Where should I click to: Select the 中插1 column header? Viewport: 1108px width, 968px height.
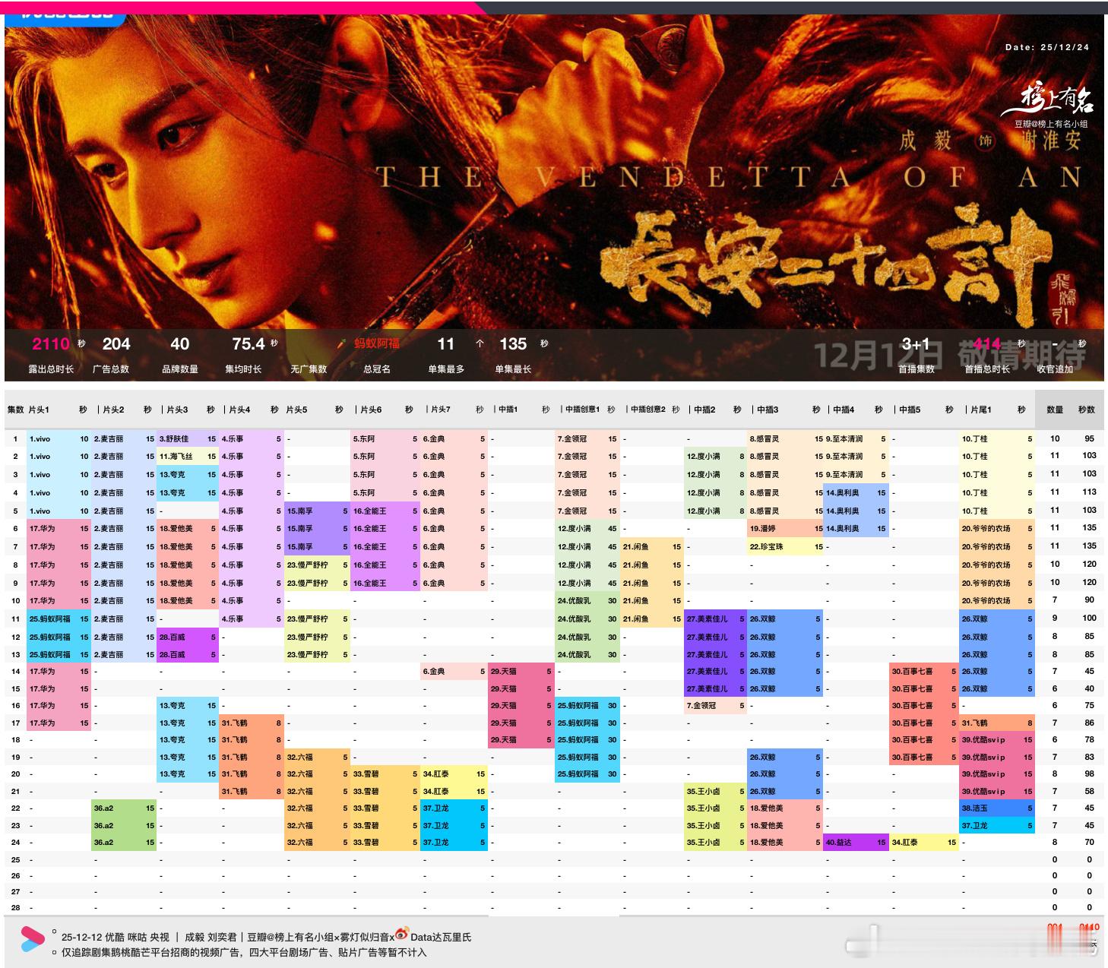508,410
